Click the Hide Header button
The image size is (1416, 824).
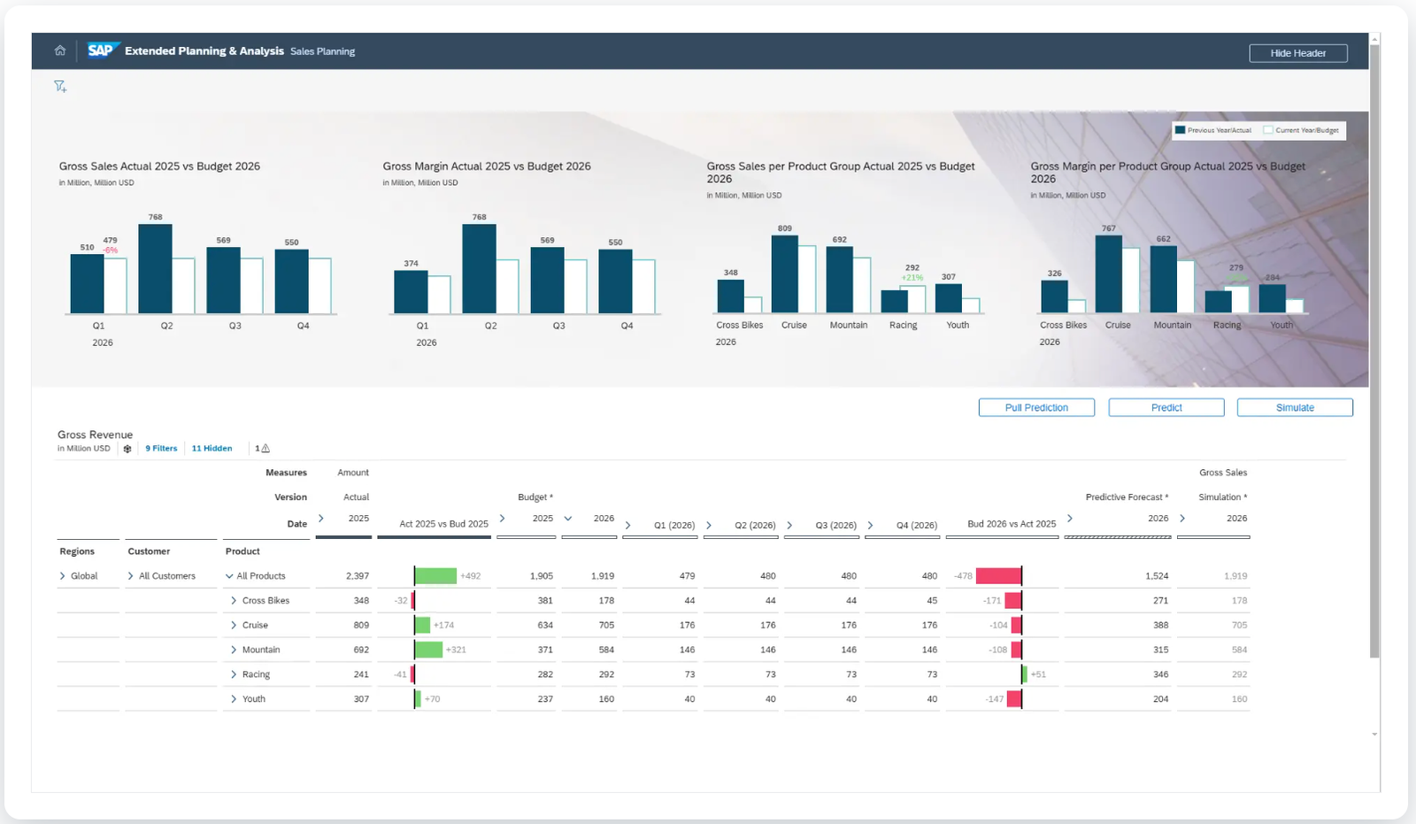pos(1297,53)
